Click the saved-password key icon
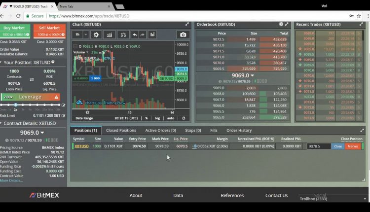The width and height of the screenshot is (370, 212). 352,16
